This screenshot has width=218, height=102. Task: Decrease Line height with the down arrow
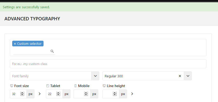point(115,95)
